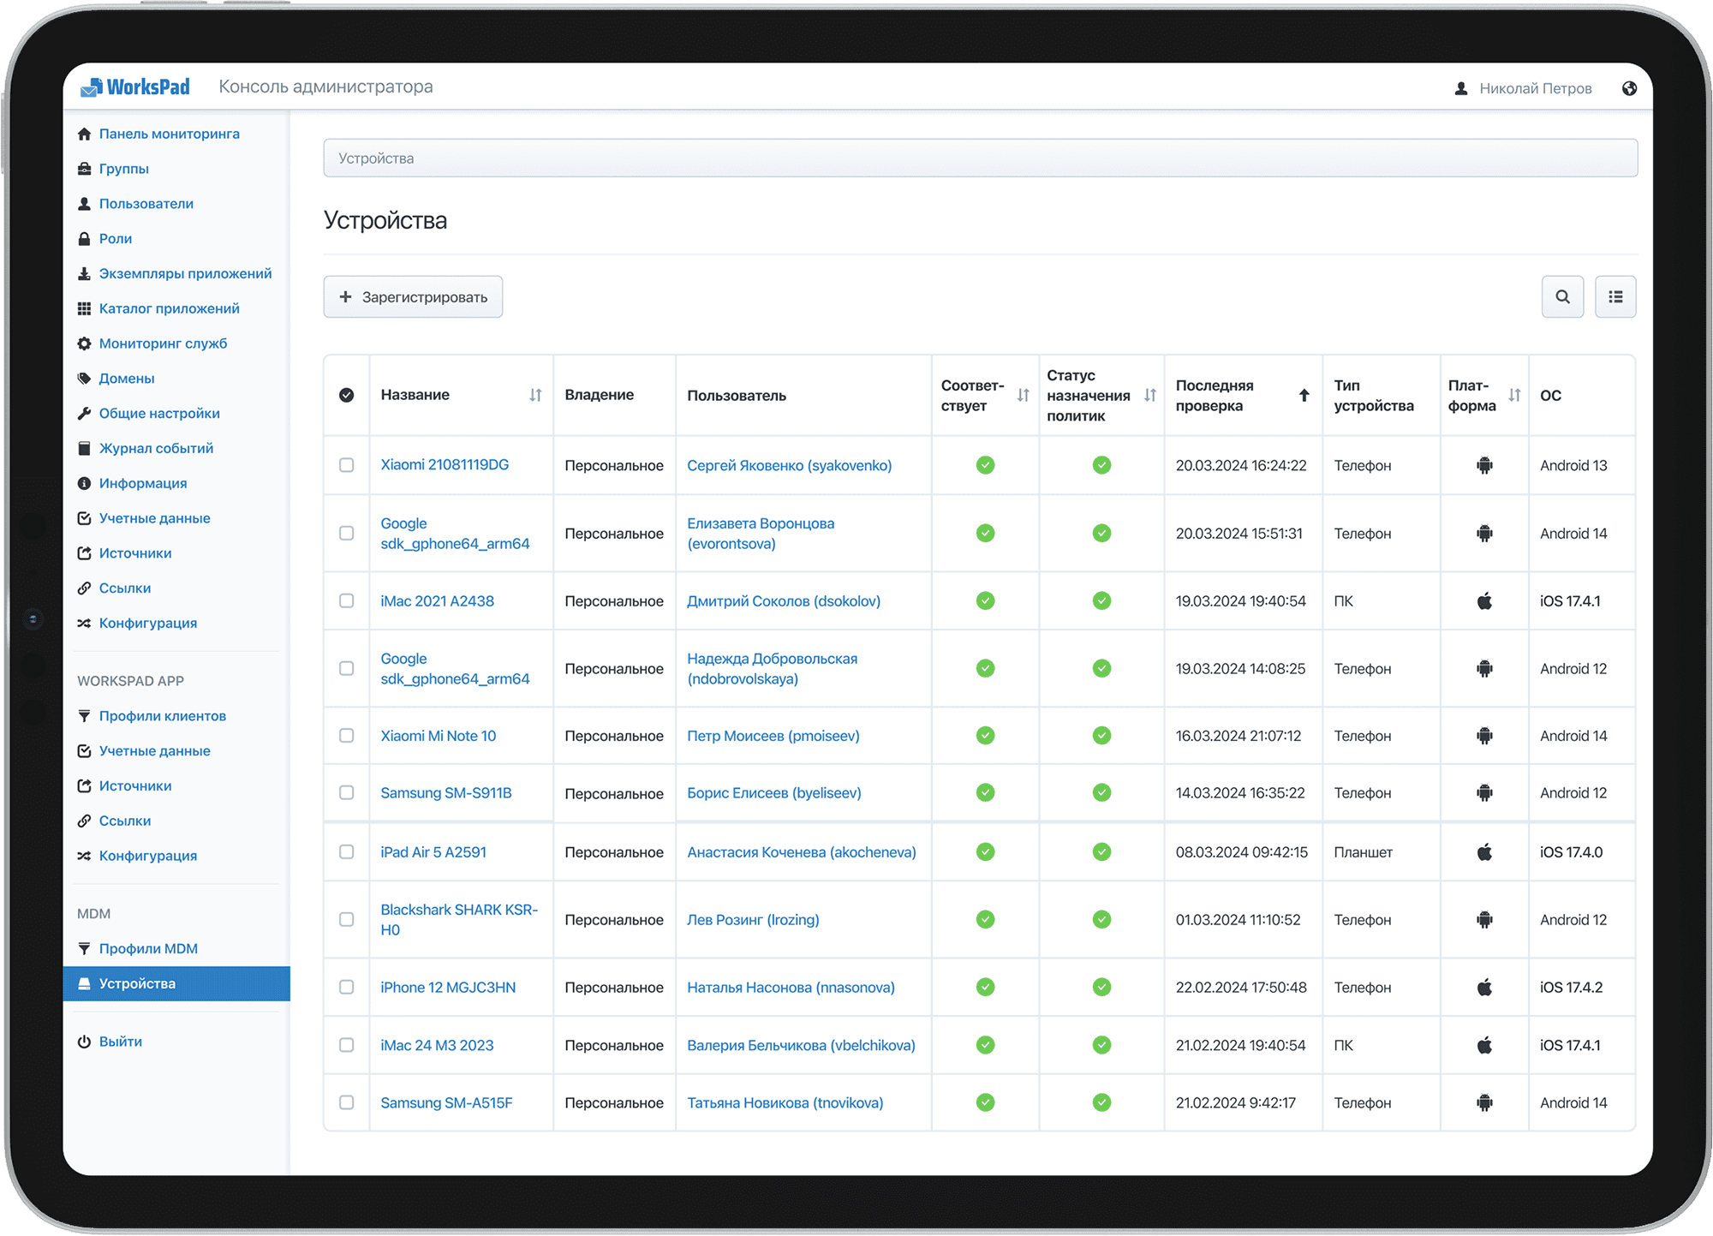The height and width of the screenshot is (1236, 1713).
Task: Sort by Платформа column arrows
Action: (x=1514, y=395)
